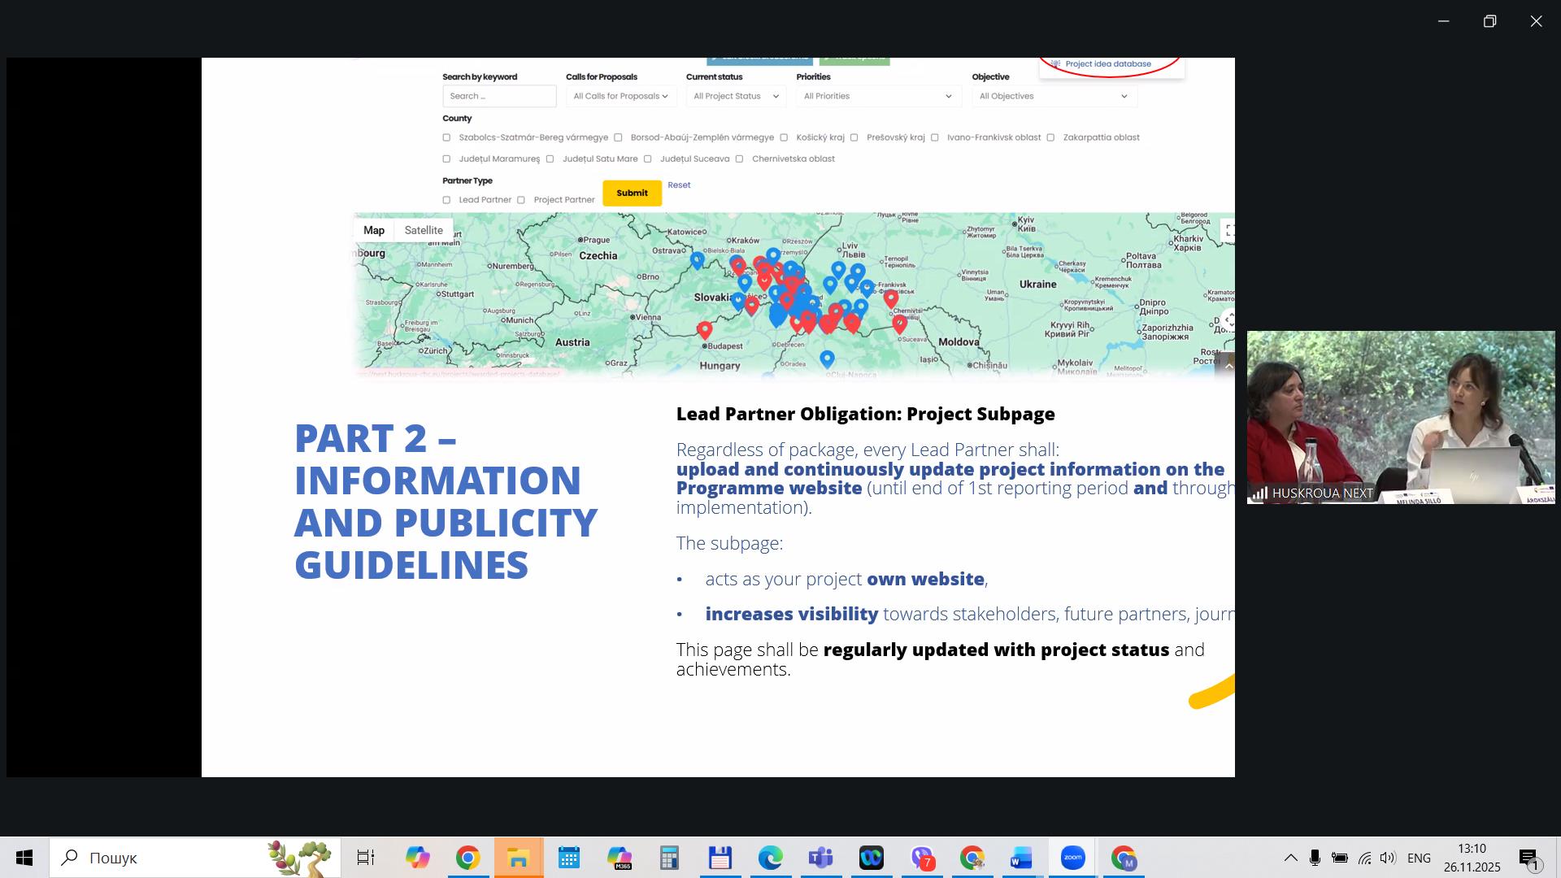Expand All Calls for Proposals dropdown
The width and height of the screenshot is (1561, 878).
click(x=620, y=96)
